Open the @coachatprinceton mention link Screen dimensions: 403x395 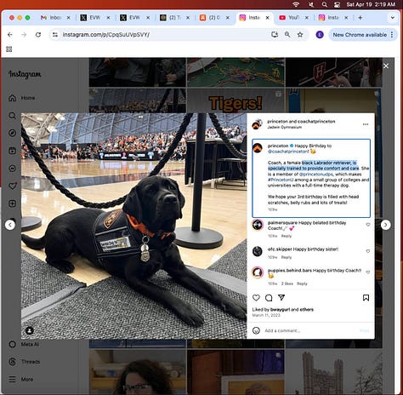point(288,152)
